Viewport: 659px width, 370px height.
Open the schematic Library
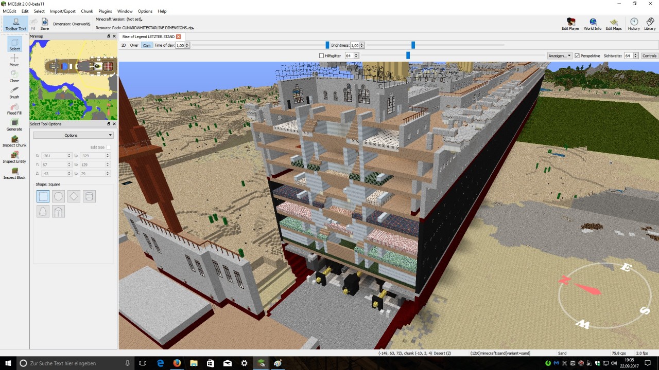point(650,23)
